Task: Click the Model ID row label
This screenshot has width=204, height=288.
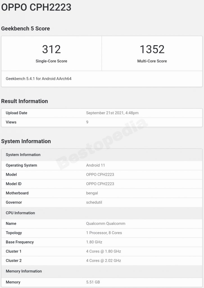Action: (13, 184)
